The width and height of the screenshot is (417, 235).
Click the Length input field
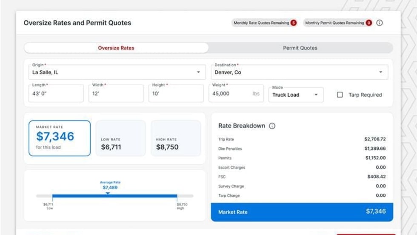coord(56,94)
